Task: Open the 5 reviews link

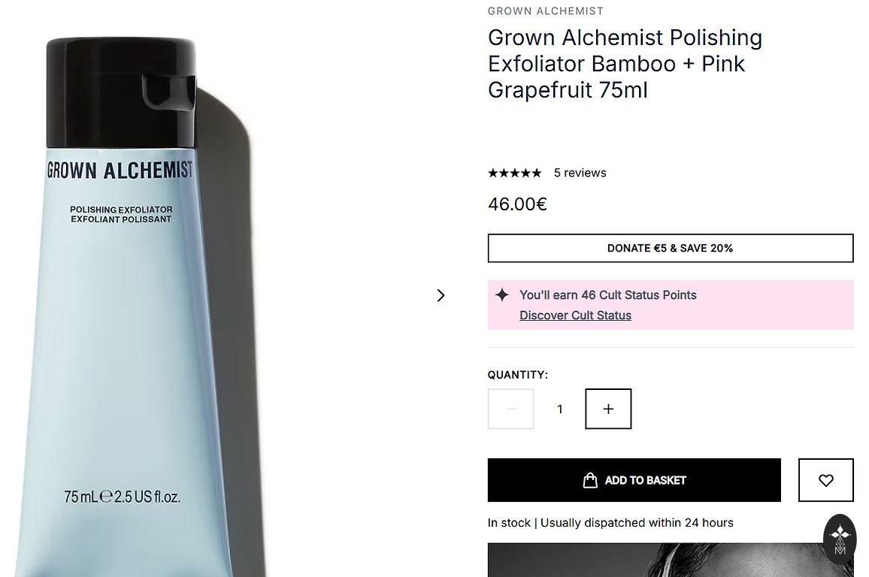Action: (x=580, y=173)
